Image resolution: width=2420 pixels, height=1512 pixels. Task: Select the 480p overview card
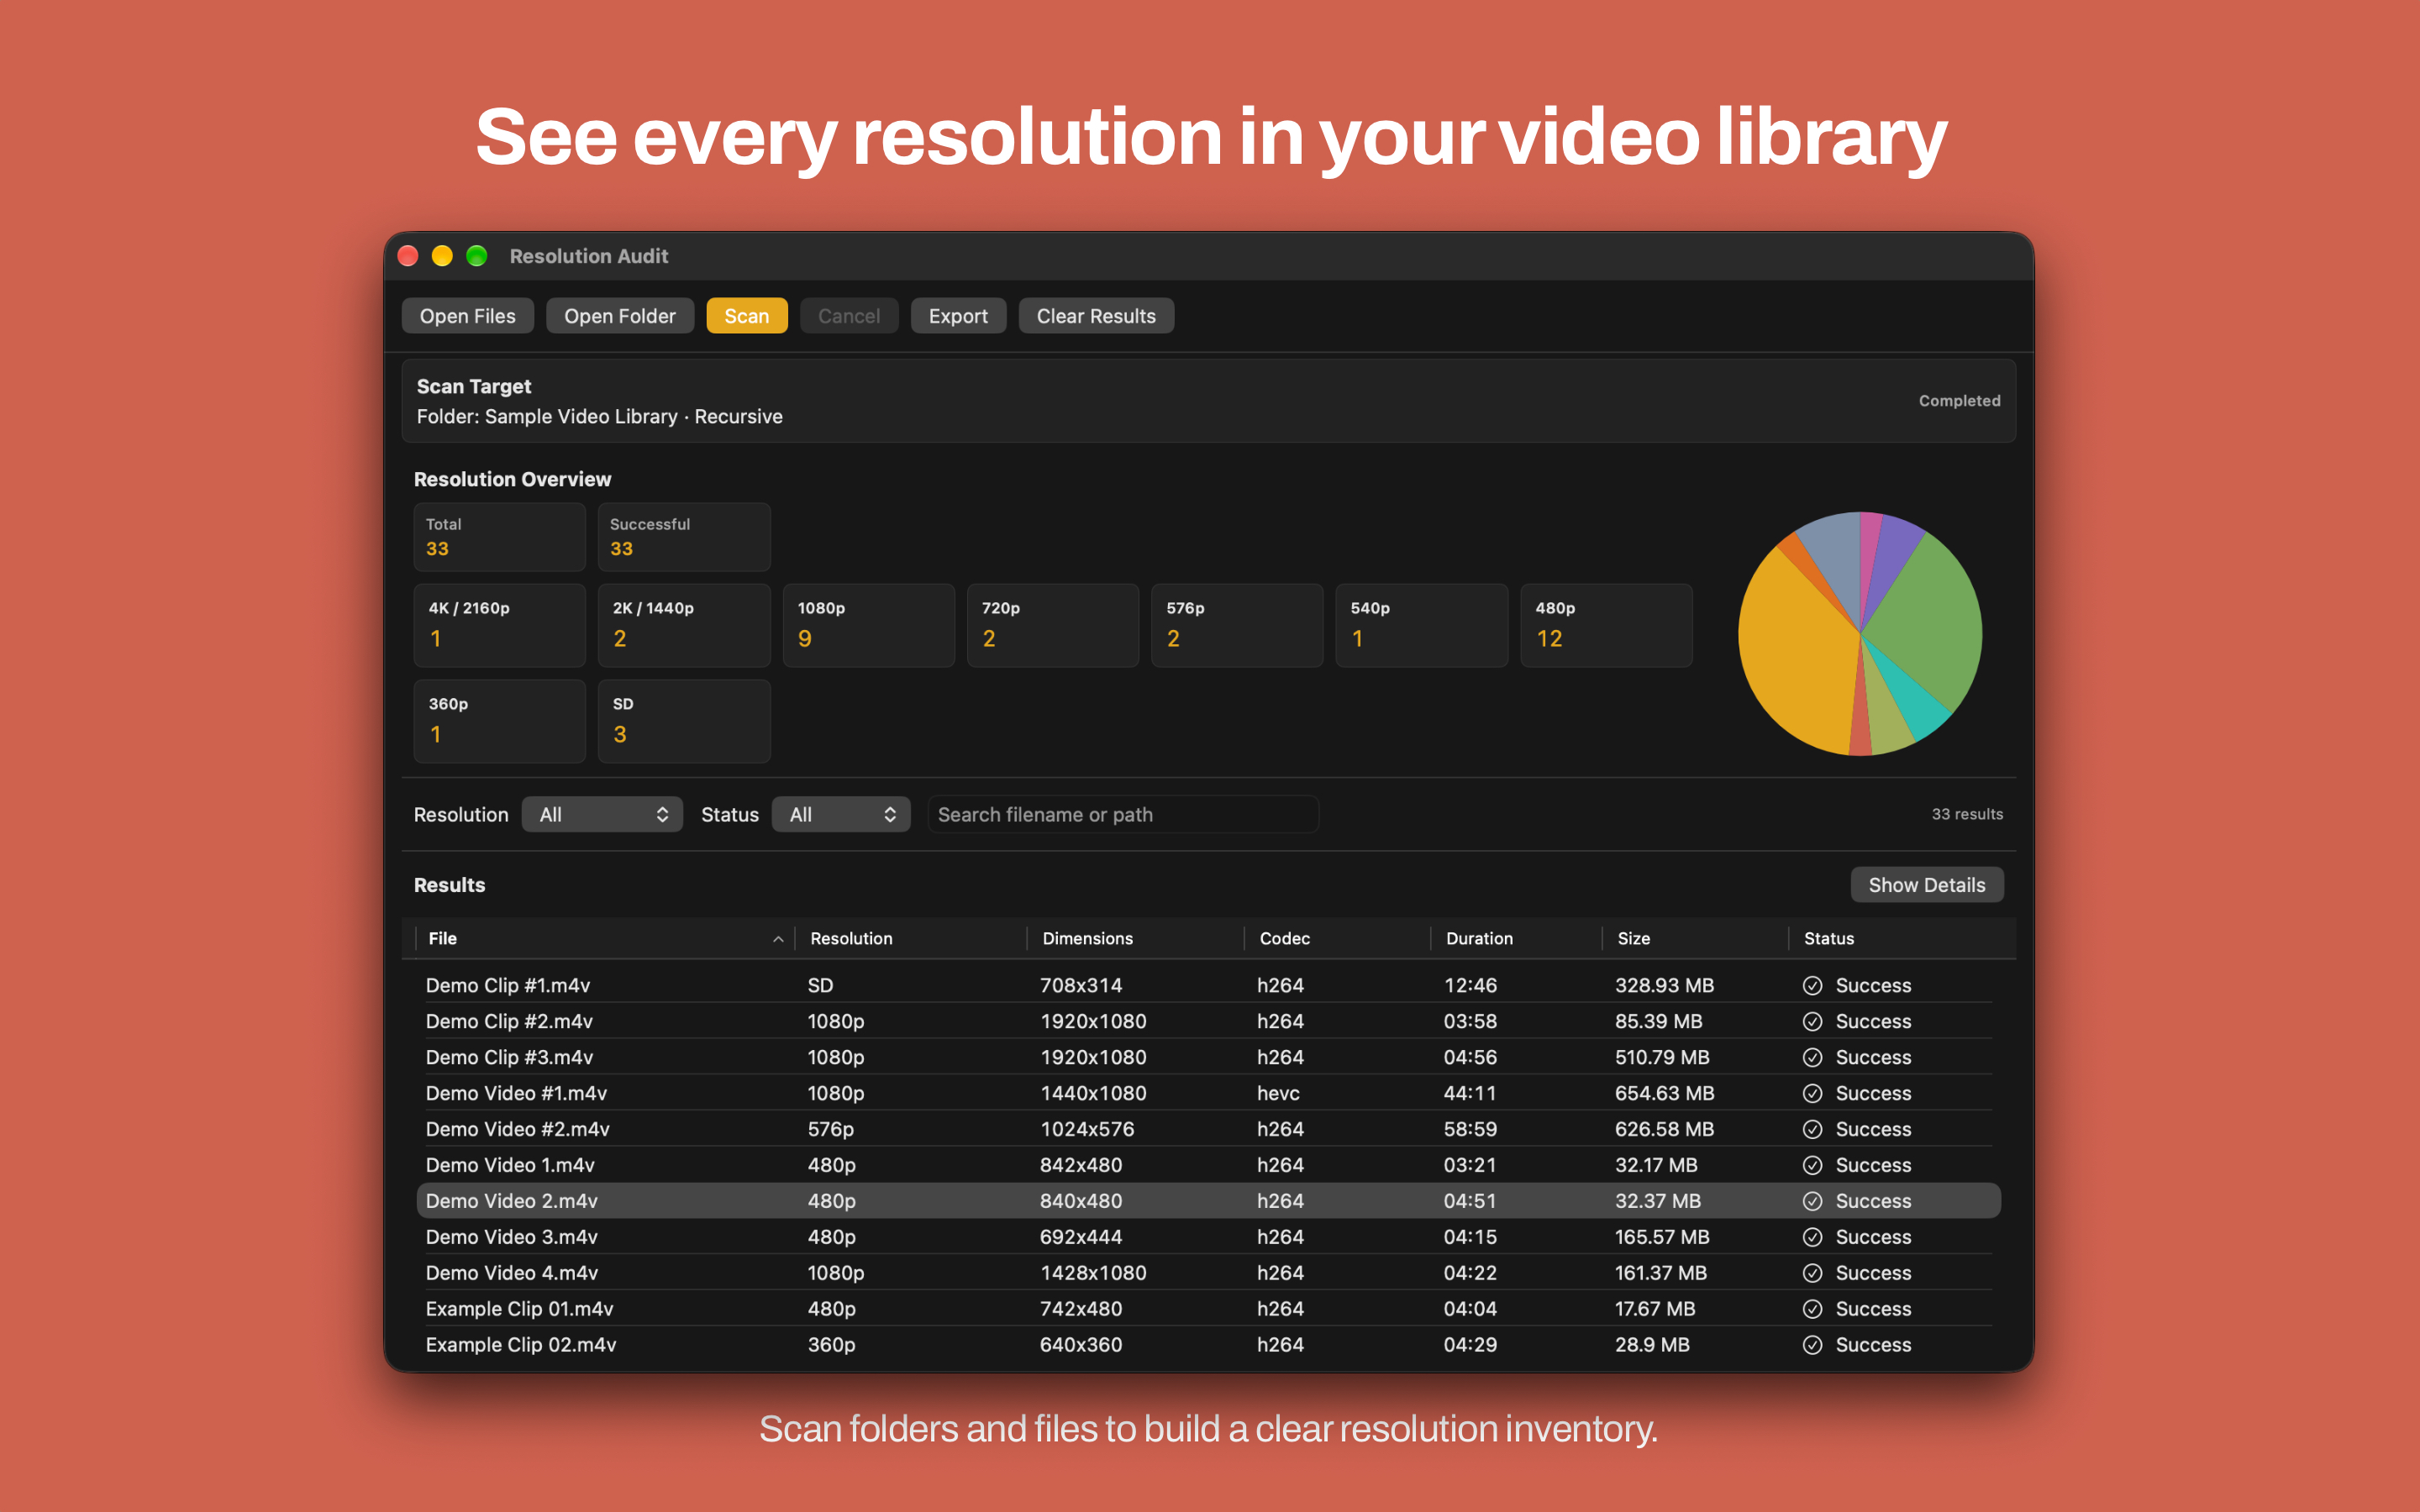pyautogui.click(x=1606, y=625)
